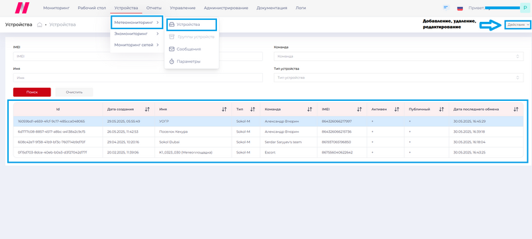Click IMEI value 864326066217997
The width and height of the screenshot is (532, 239).
pyautogui.click(x=336, y=121)
